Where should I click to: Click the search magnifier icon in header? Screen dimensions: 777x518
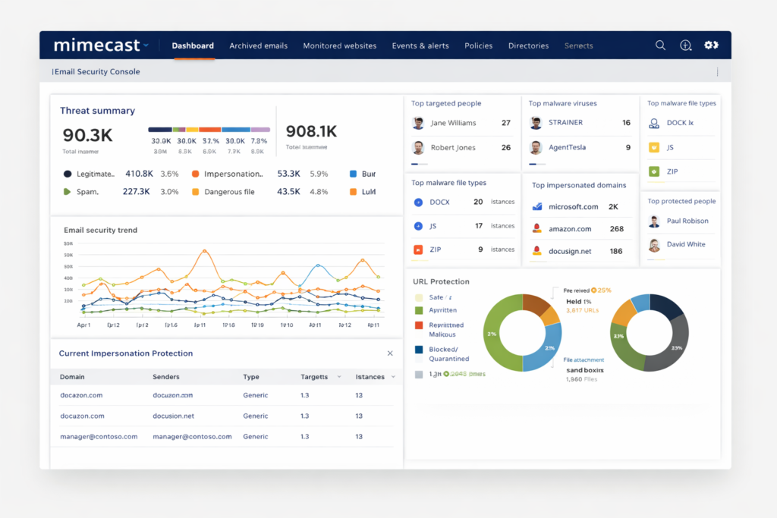point(660,46)
